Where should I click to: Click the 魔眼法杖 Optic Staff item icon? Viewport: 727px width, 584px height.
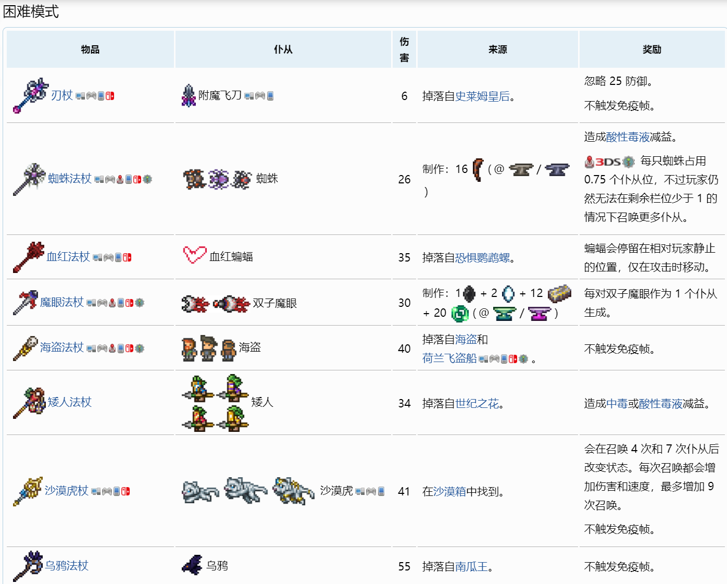click(26, 303)
